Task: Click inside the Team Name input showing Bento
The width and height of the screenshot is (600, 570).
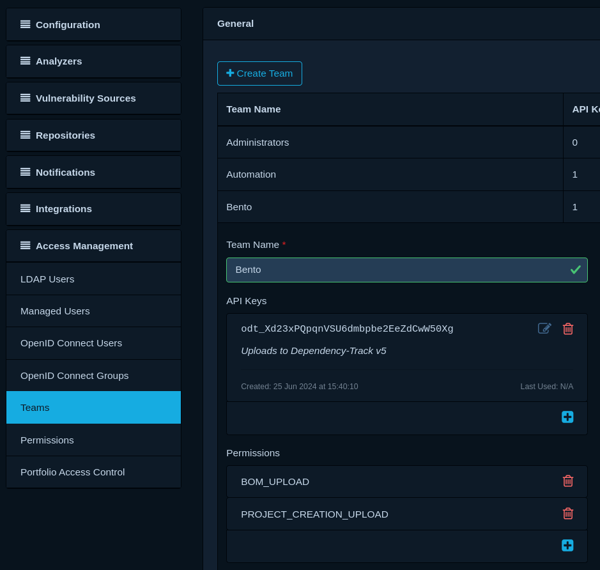Action: coord(383,270)
